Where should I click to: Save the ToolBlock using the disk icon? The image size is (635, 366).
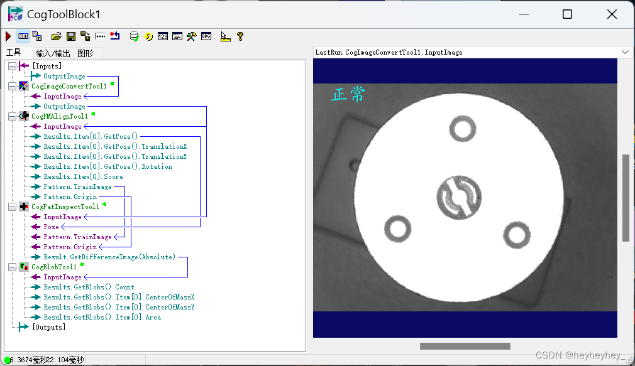70,36
